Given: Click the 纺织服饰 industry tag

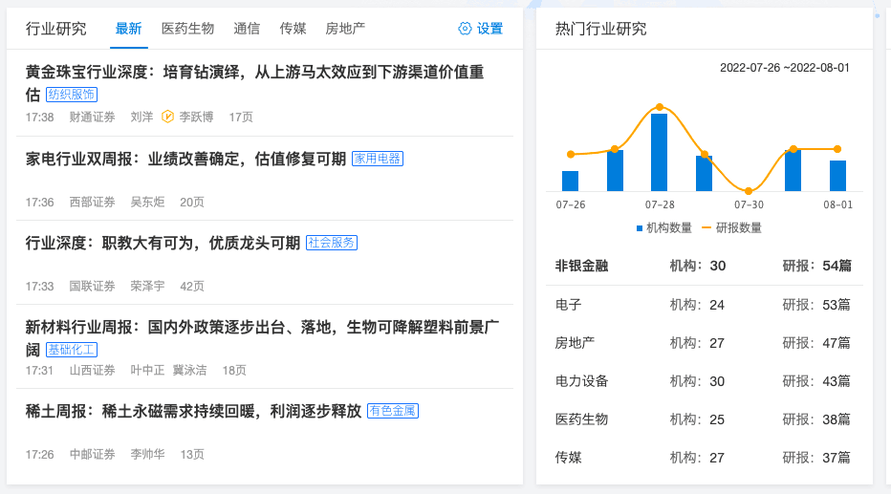Looking at the screenshot, I should pyautogui.click(x=72, y=95).
